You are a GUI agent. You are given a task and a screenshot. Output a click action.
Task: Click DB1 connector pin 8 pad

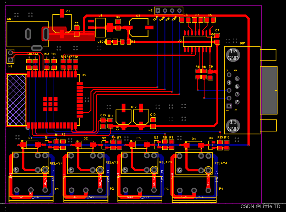pos(237,86)
